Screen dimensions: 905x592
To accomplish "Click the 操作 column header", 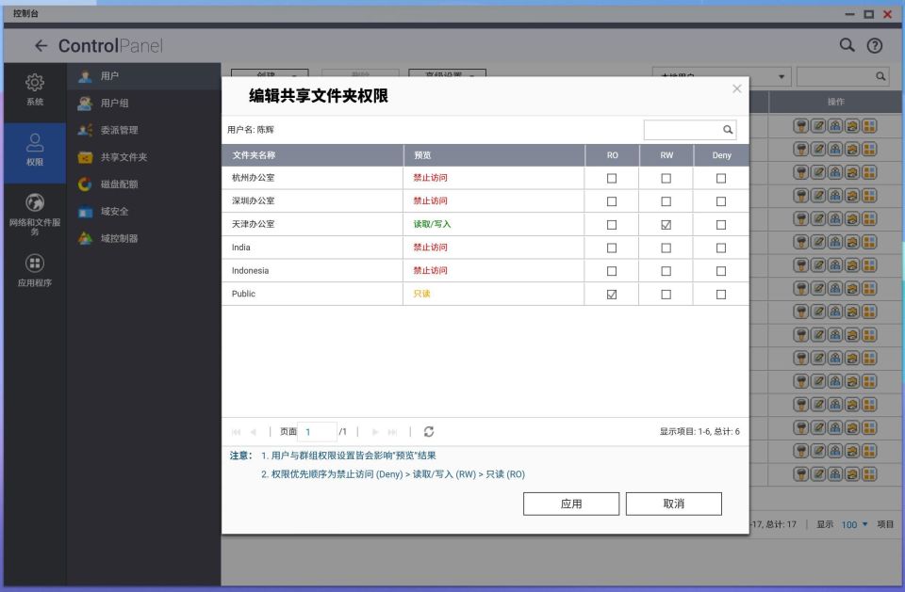I will tap(836, 102).
